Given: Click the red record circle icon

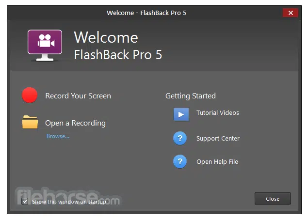Looking at the screenshot, I should coord(30,95).
